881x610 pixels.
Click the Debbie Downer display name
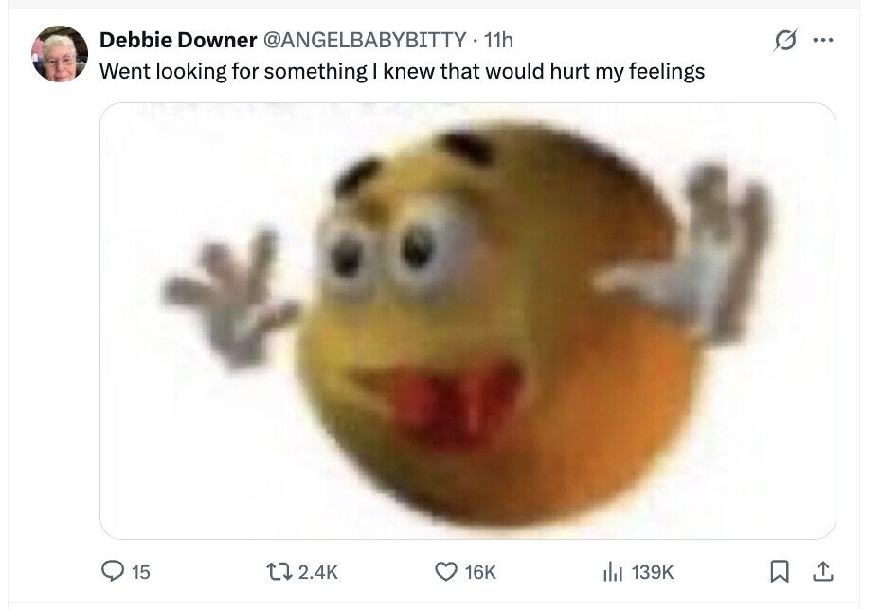point(178,40)
